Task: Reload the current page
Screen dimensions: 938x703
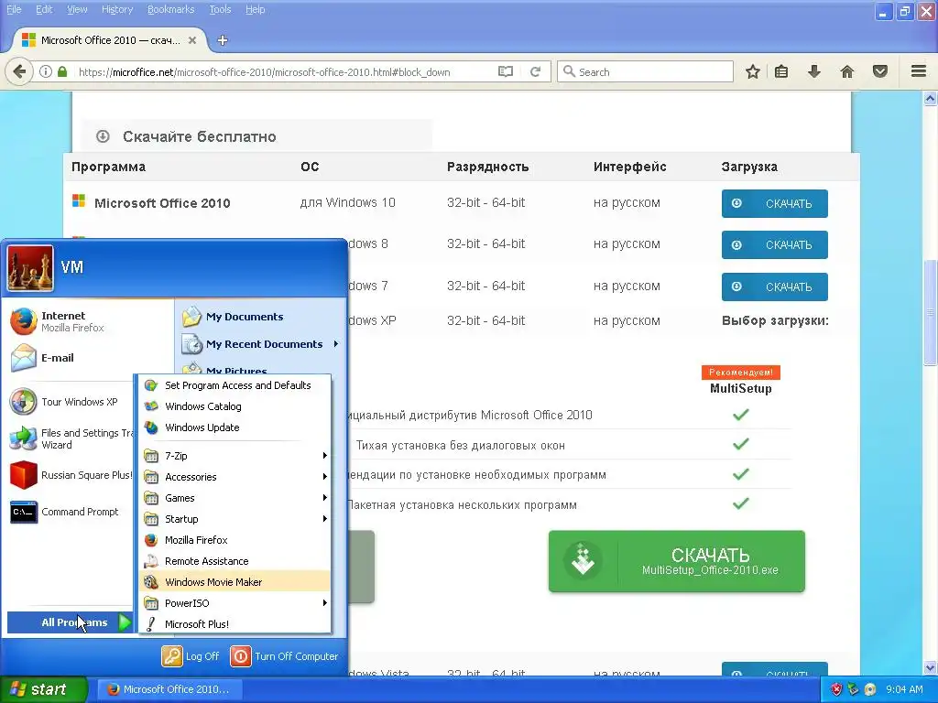Action: click(x=535, y=71)
